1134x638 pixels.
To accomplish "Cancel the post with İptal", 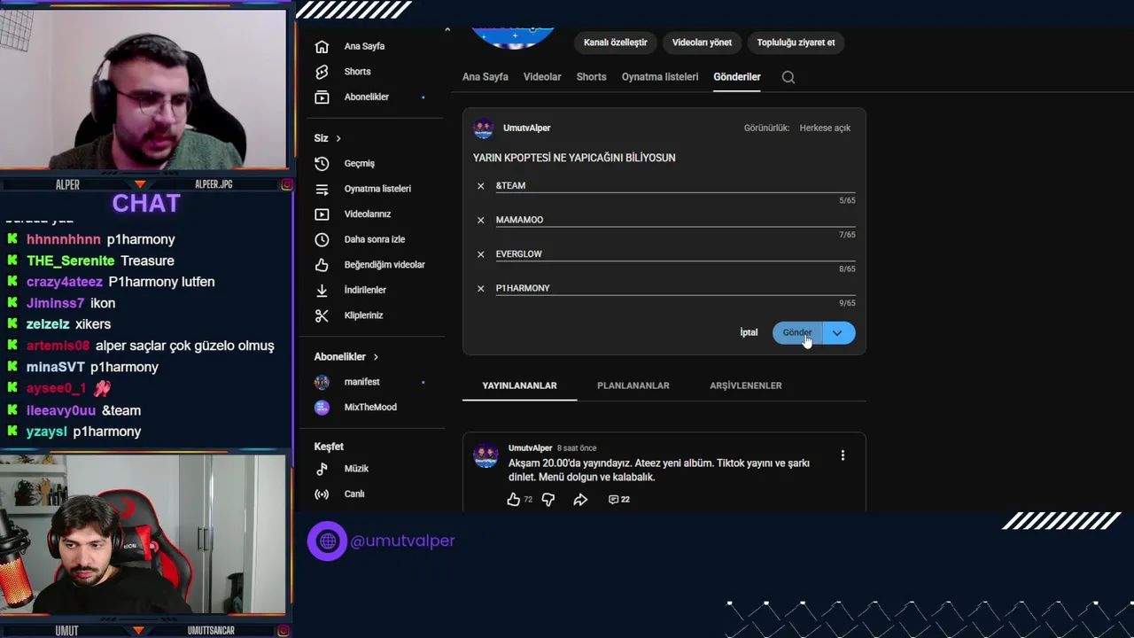I will click(x=750, y=333).
